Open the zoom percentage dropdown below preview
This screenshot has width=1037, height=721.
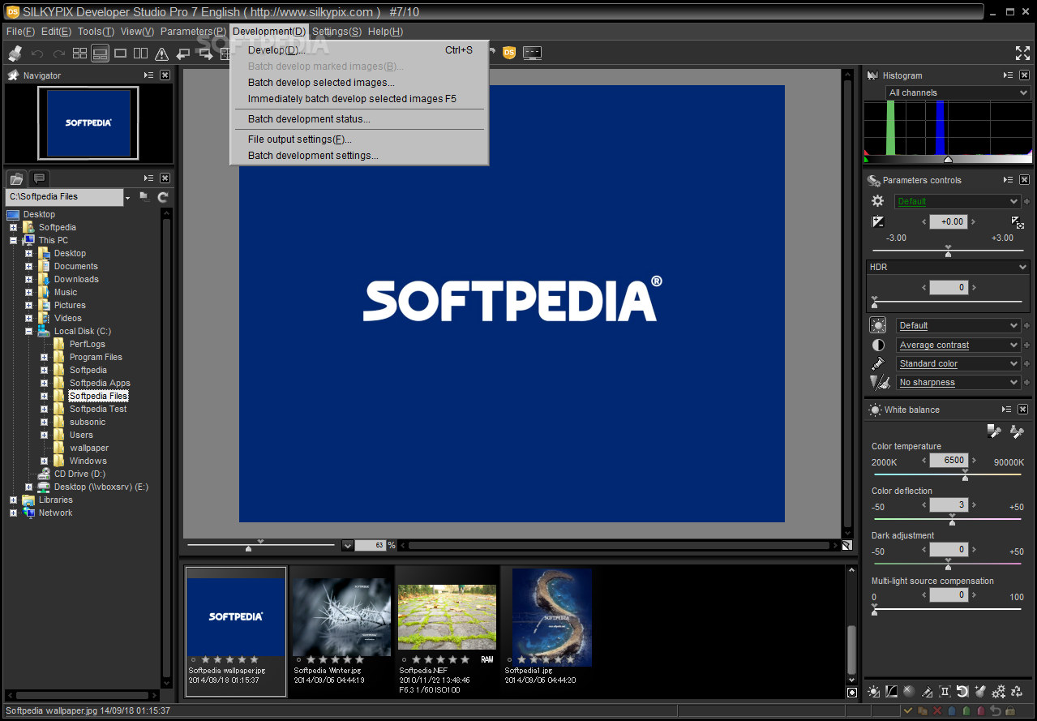click(348, 546)
